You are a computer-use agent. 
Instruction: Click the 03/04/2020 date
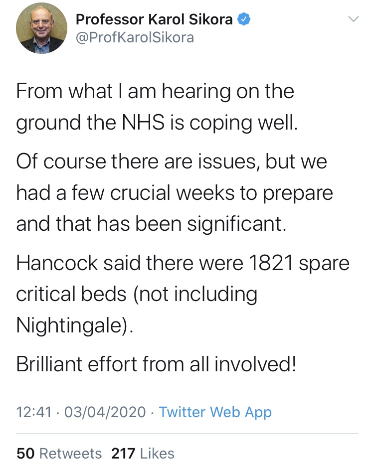[105, 412]
